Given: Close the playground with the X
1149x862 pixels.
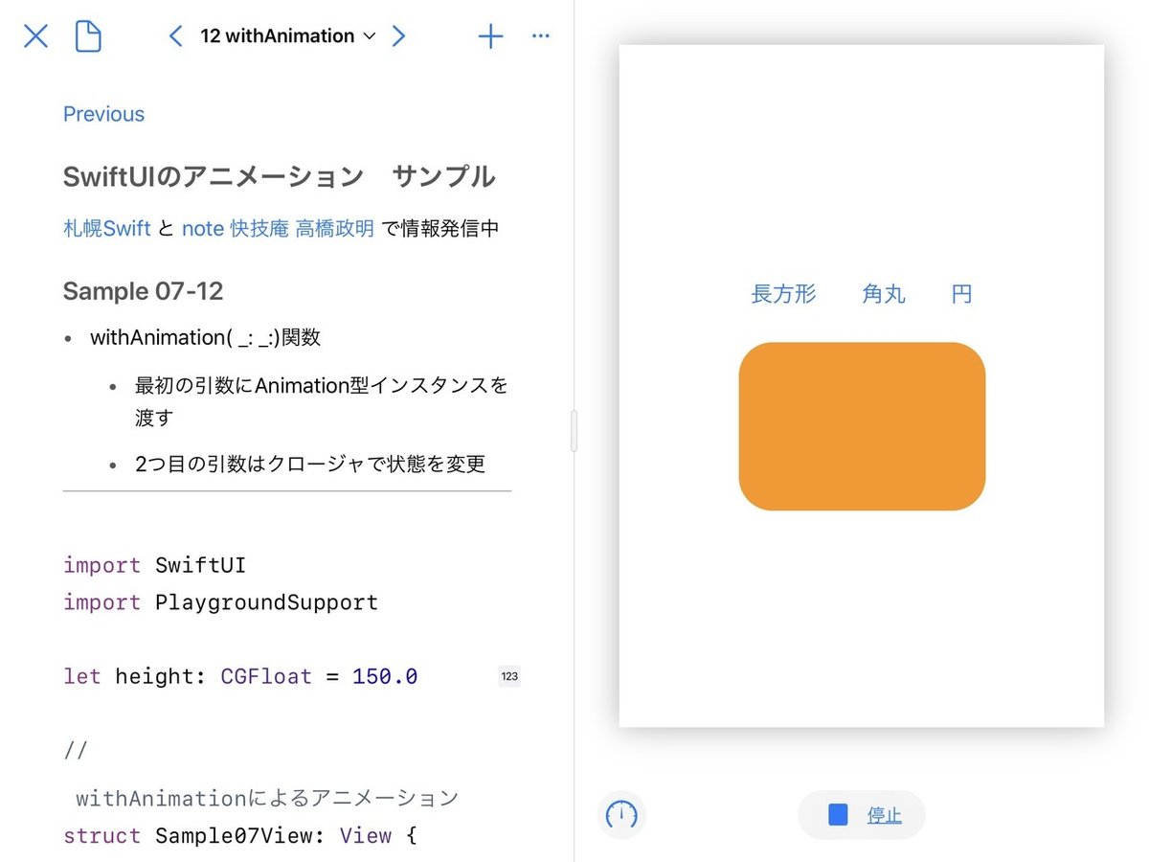Looking at the screenshot, I should (35, 35).
